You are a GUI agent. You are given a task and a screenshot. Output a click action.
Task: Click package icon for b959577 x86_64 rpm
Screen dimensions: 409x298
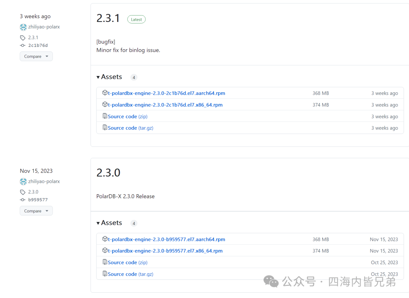tap(105, 250)
